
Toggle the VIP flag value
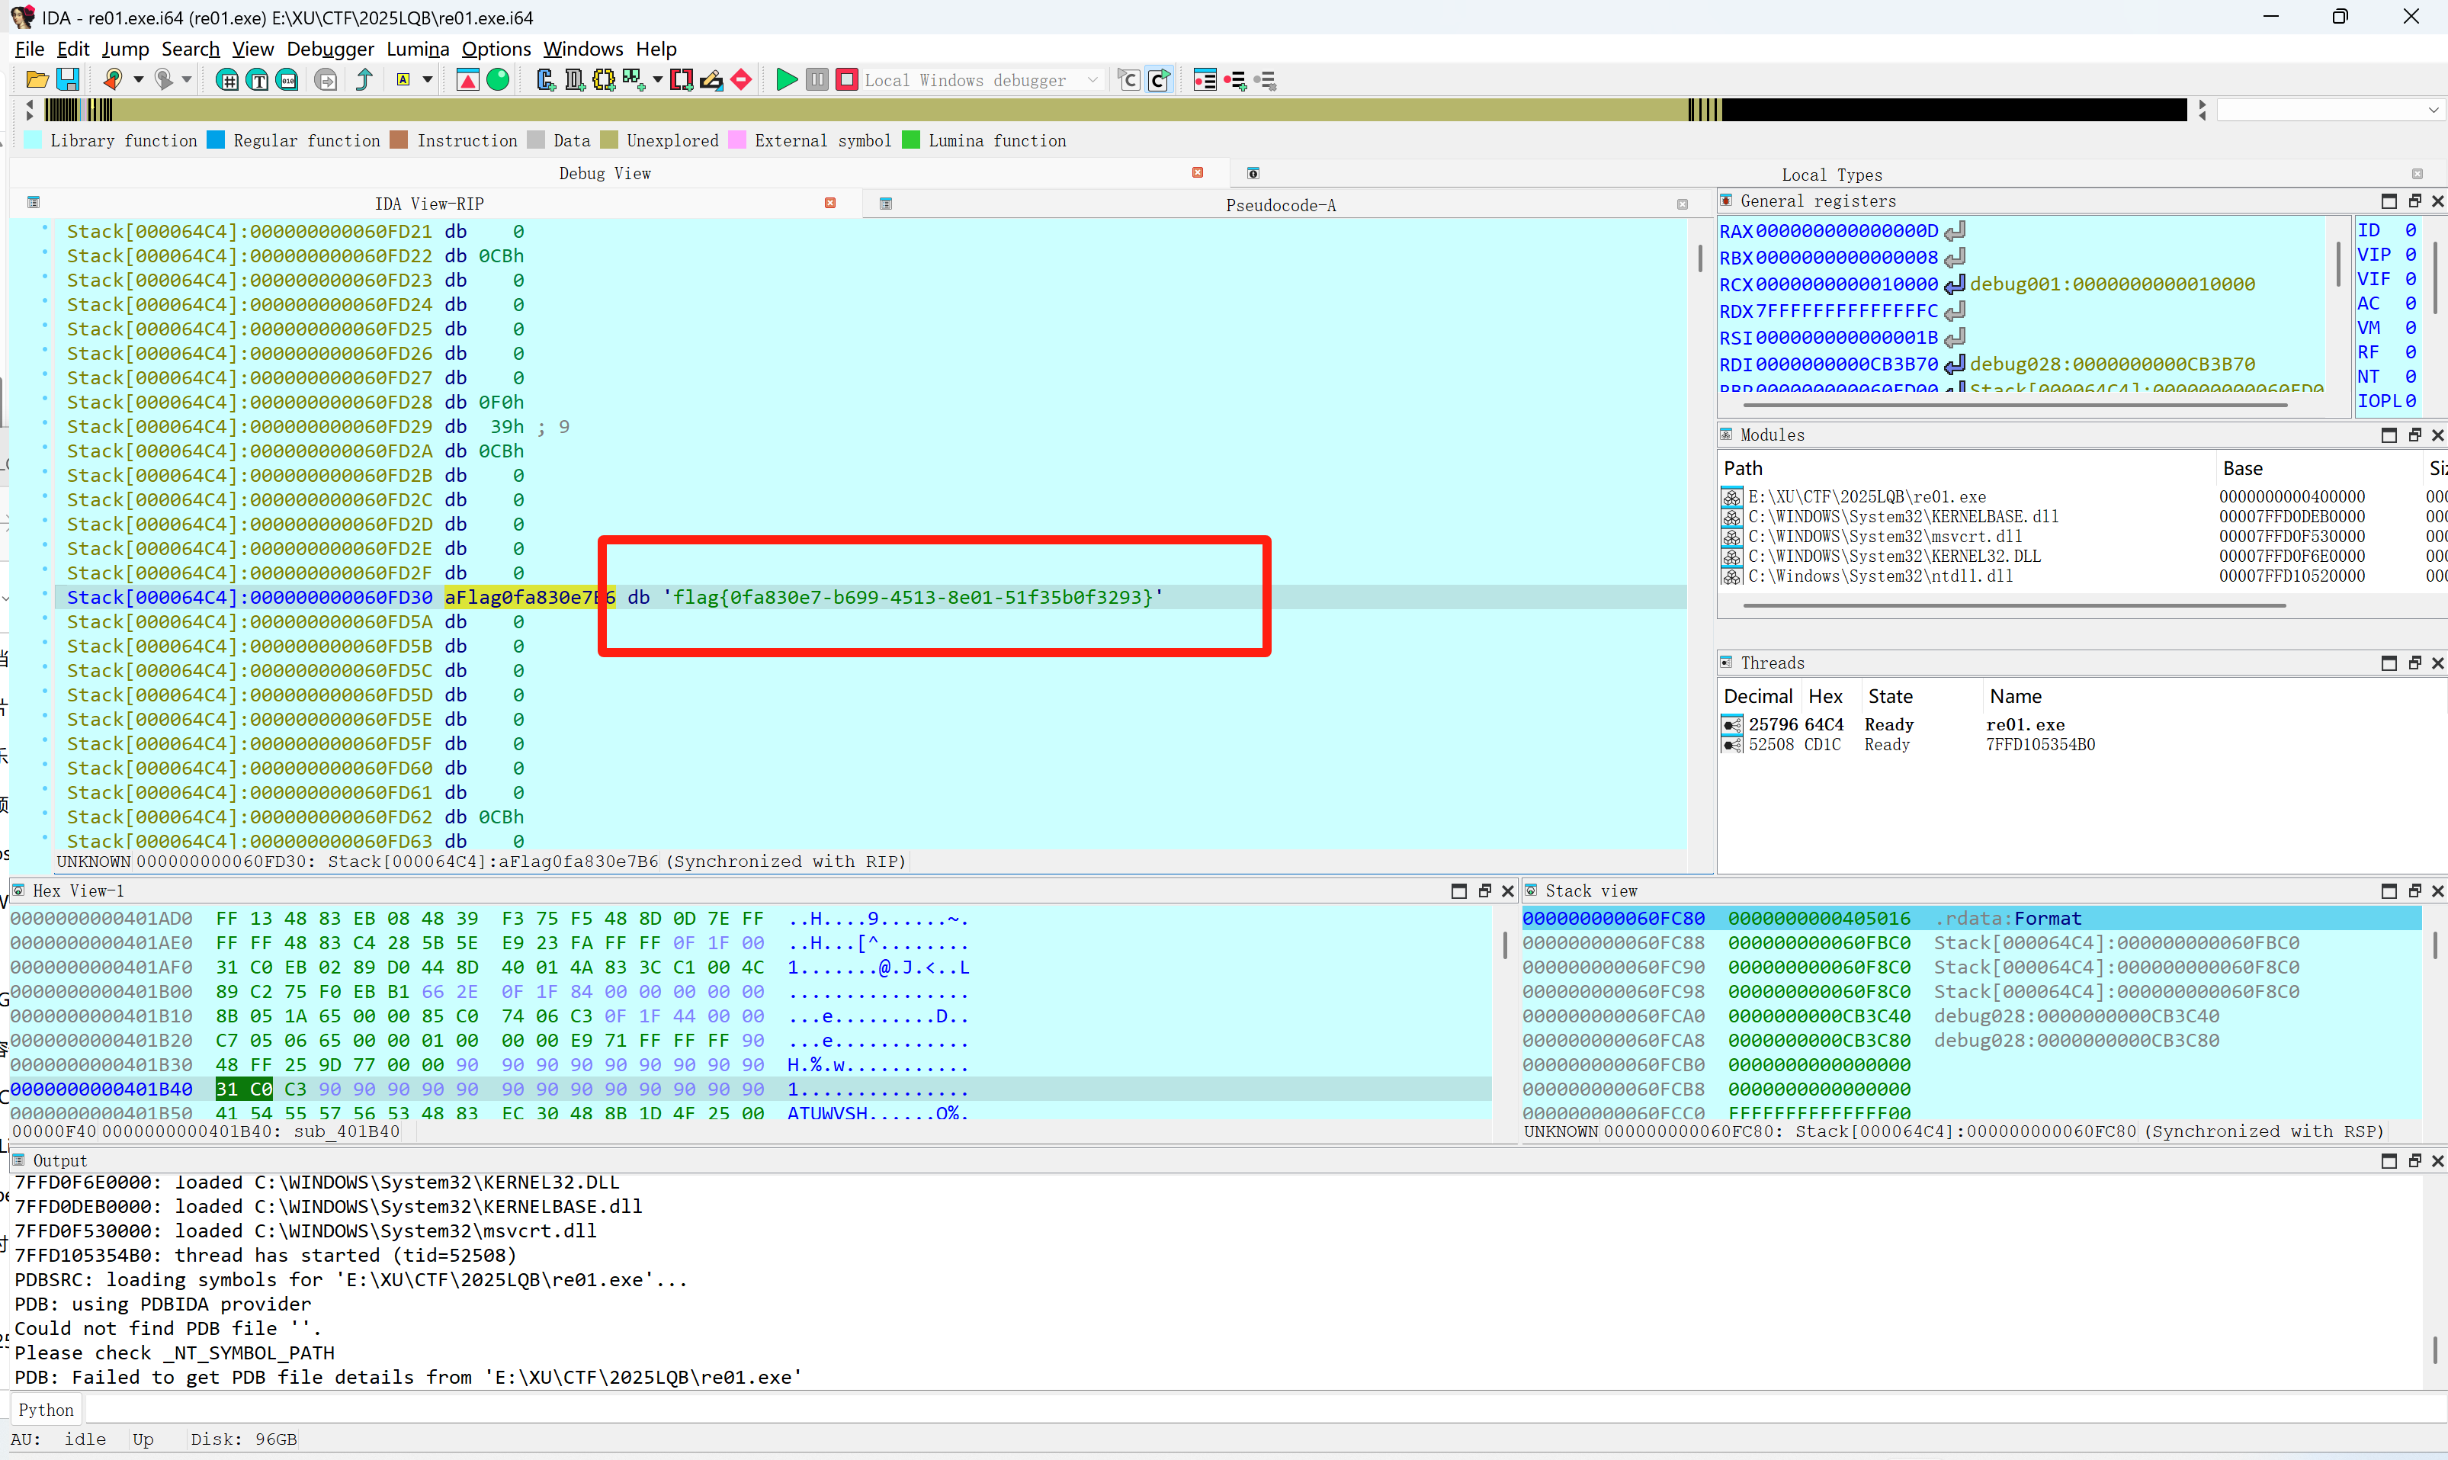point(2411,255)
